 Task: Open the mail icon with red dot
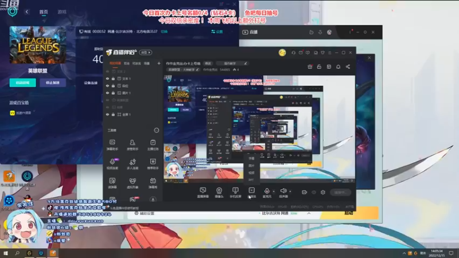(x=301, y=53)
